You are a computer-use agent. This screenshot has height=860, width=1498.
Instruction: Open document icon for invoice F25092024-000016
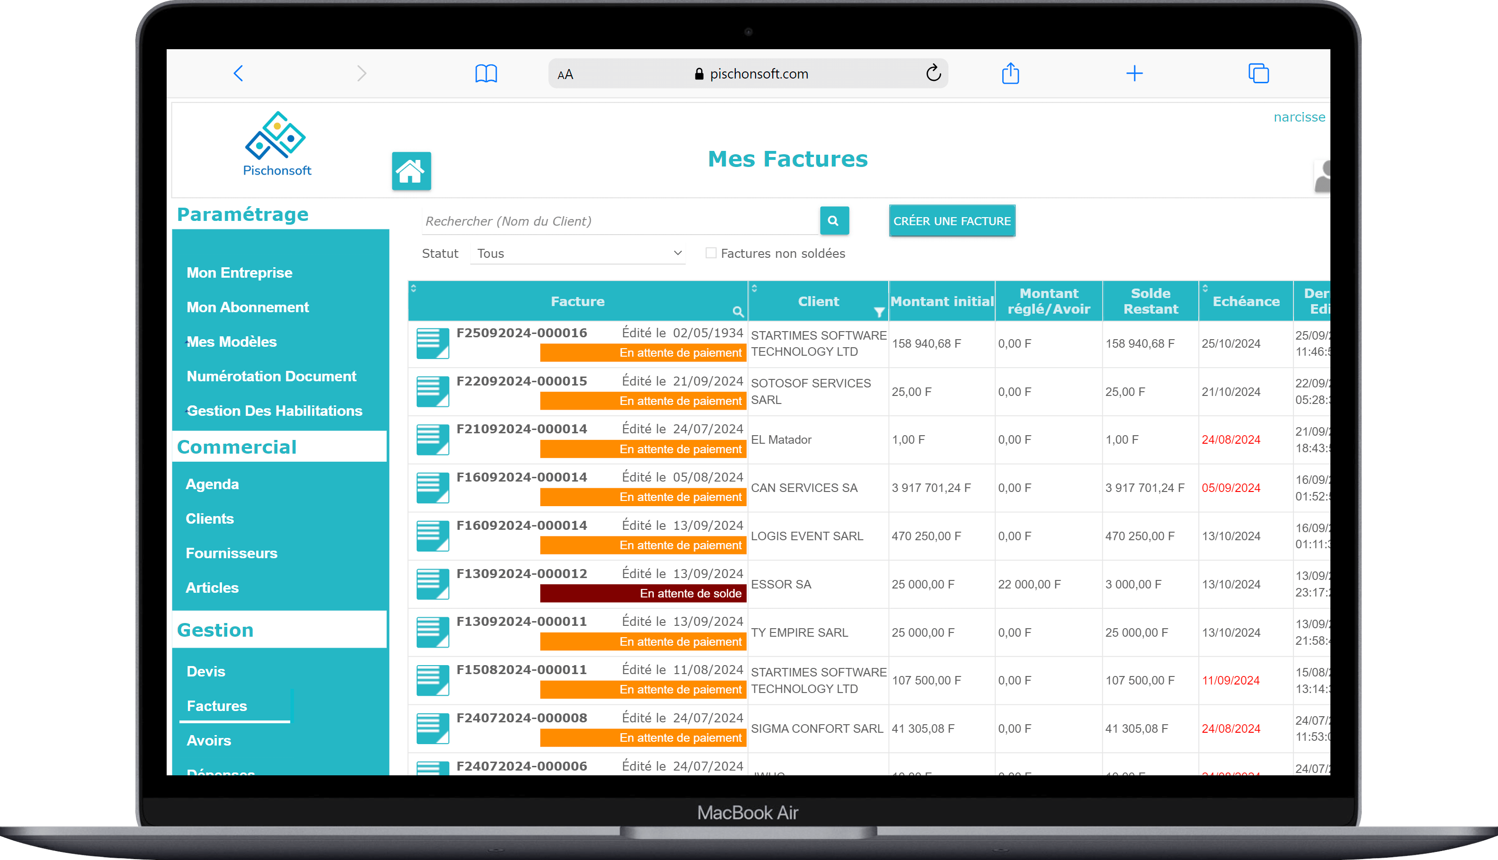[x=432, y=343]
